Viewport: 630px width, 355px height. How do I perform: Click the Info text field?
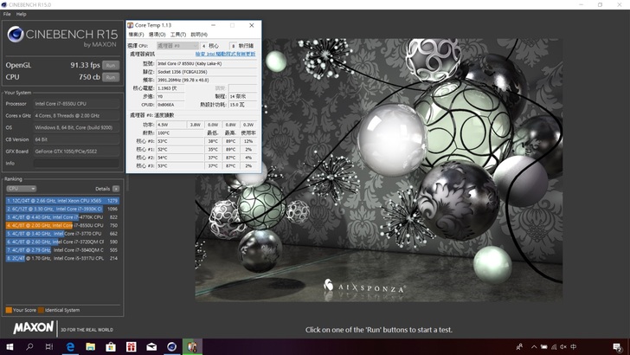click(76, 163)
